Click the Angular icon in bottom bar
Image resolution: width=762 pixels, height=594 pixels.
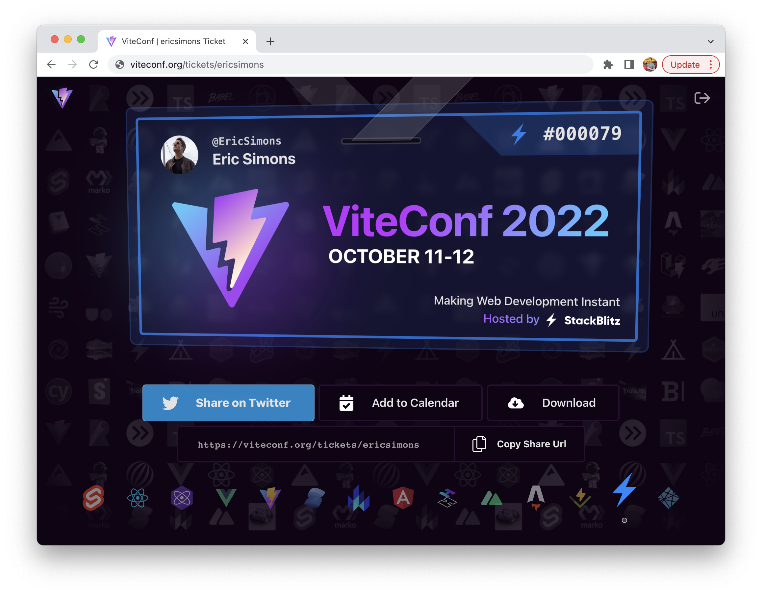[x=402, y=498]
